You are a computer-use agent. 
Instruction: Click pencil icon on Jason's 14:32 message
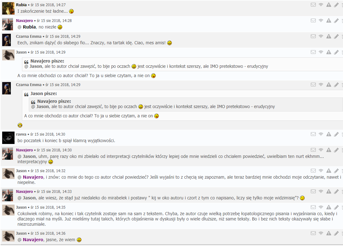[x=336, y=171]
